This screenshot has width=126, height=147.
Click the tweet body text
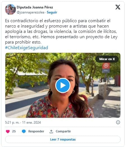point(61,31)
